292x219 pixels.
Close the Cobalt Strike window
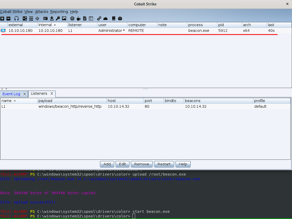[x=287, y=4]
